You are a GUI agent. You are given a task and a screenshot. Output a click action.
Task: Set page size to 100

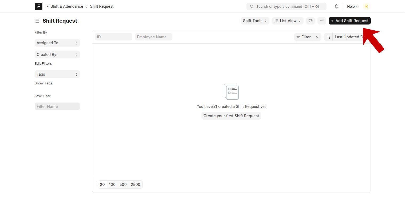coord(112,185)
